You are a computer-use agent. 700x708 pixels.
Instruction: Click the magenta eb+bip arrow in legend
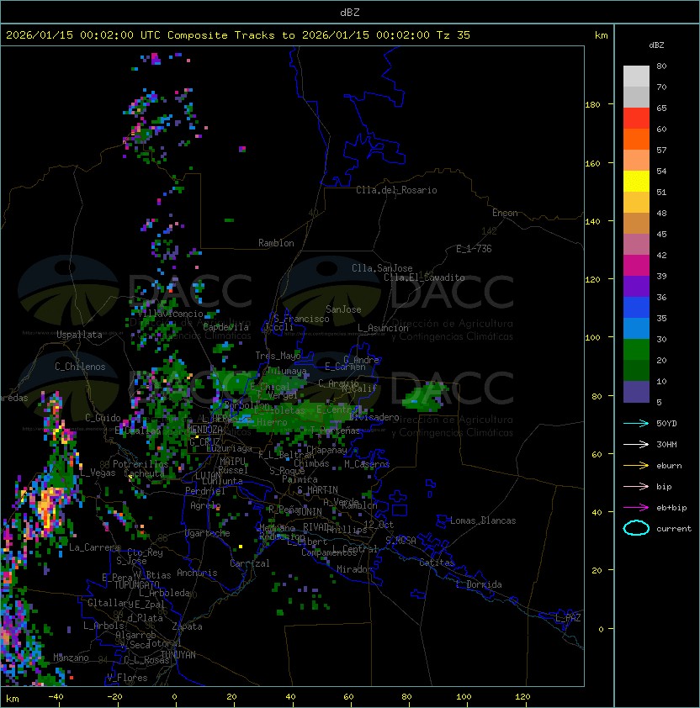point(636,508)
